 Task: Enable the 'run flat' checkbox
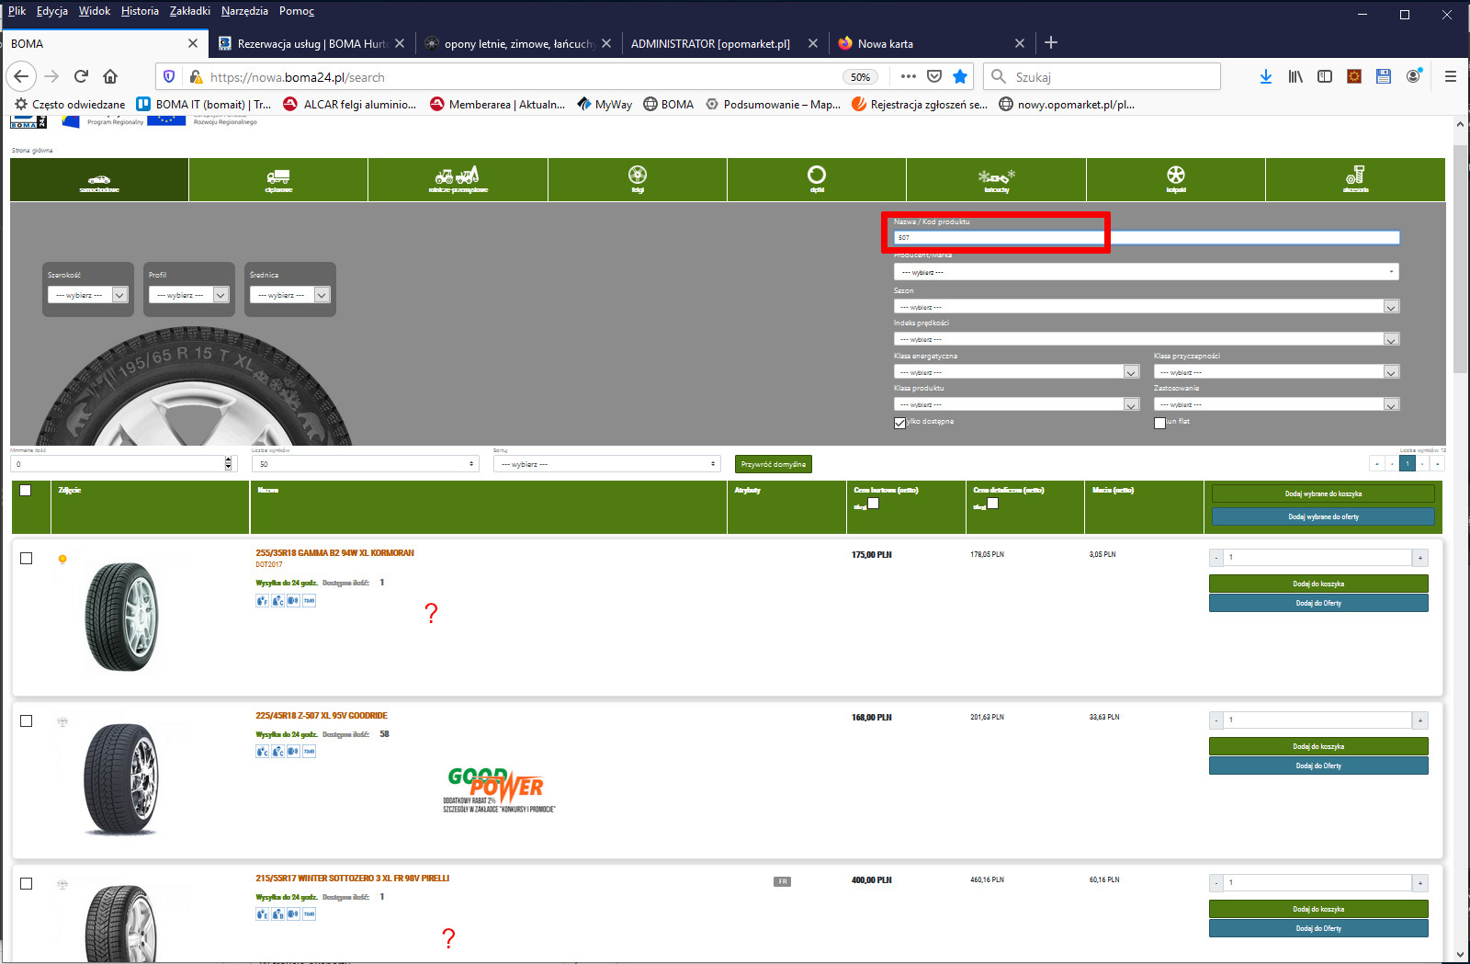[1159, 423]
